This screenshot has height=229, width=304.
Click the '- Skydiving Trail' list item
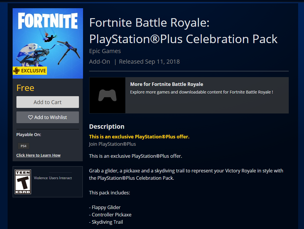106,222
